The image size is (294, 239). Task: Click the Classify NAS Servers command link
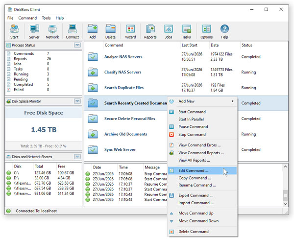(x=123, y=72)
